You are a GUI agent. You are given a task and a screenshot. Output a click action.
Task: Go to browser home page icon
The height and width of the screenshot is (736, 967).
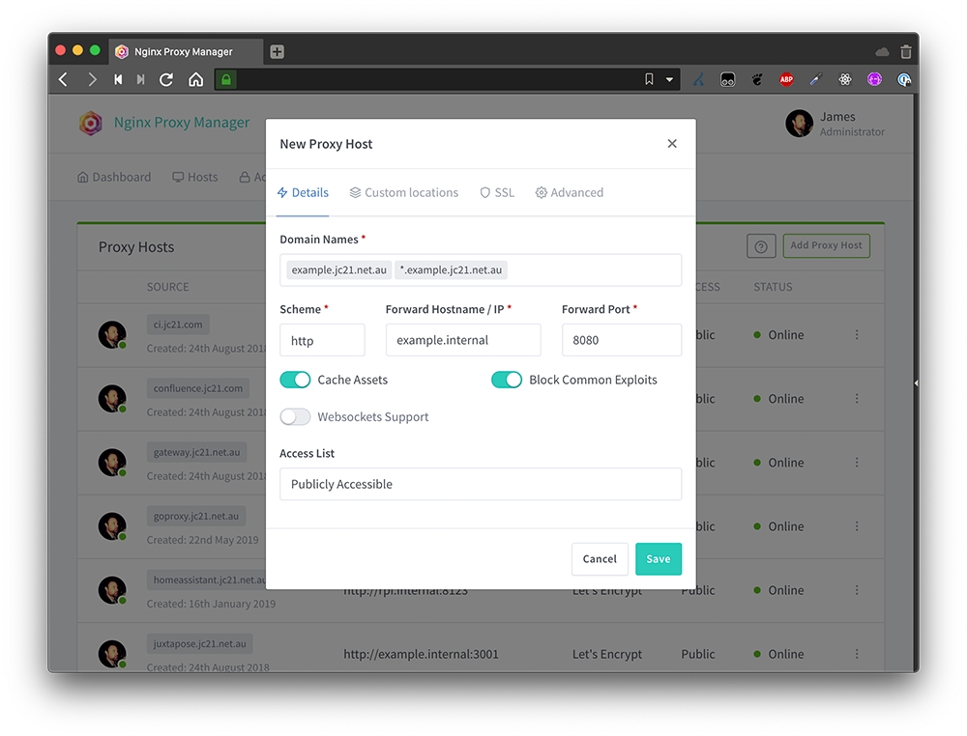(x=195, y=80)
